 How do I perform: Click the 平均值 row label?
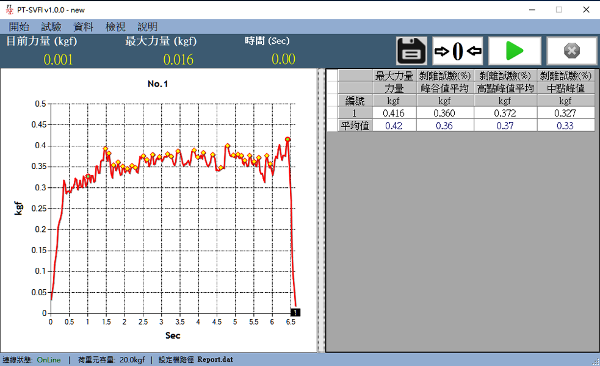pos(355,126)
